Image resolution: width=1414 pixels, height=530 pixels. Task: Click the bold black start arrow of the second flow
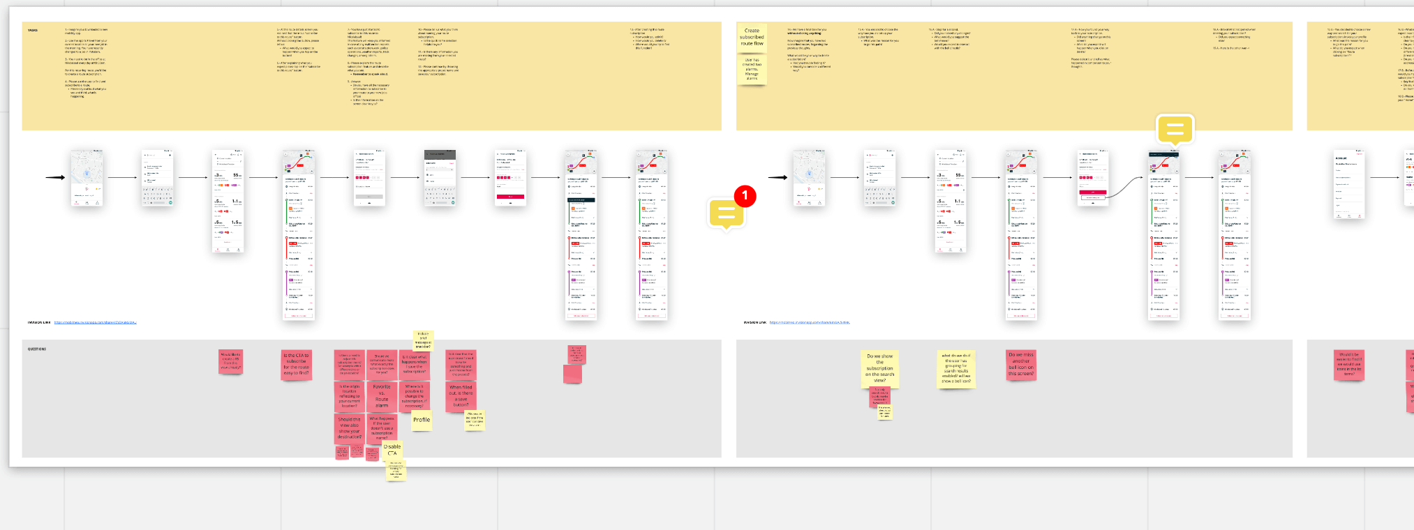pyautogui.click(x=777, y=177)
